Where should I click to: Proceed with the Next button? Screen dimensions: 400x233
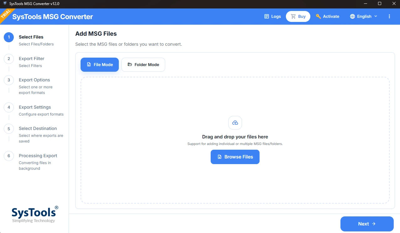click(x=367, y=224)
